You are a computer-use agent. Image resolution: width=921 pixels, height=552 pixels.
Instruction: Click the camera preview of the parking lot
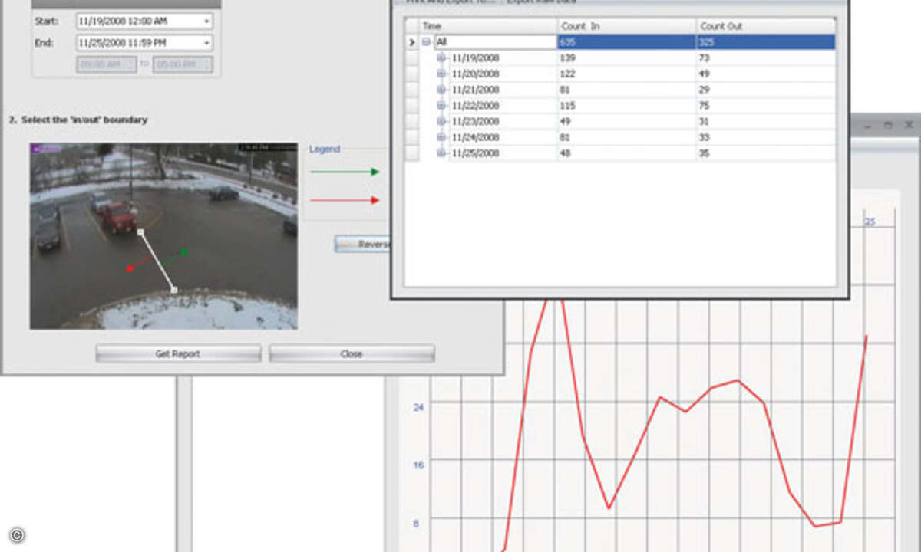click(163, 236)
